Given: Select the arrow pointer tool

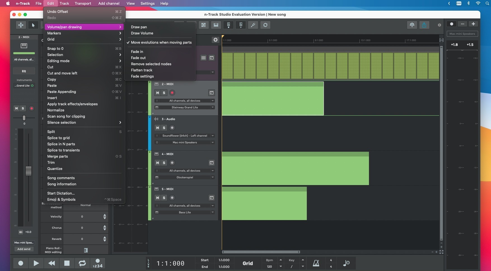Looking at the screenshot, I should [33, 25].
